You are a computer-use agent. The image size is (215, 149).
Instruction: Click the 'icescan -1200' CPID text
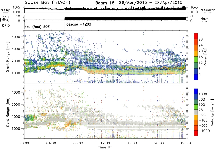point(78,24)
